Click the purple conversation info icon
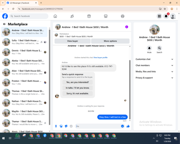The image size is (180, 144). click(x=127, y=27)
